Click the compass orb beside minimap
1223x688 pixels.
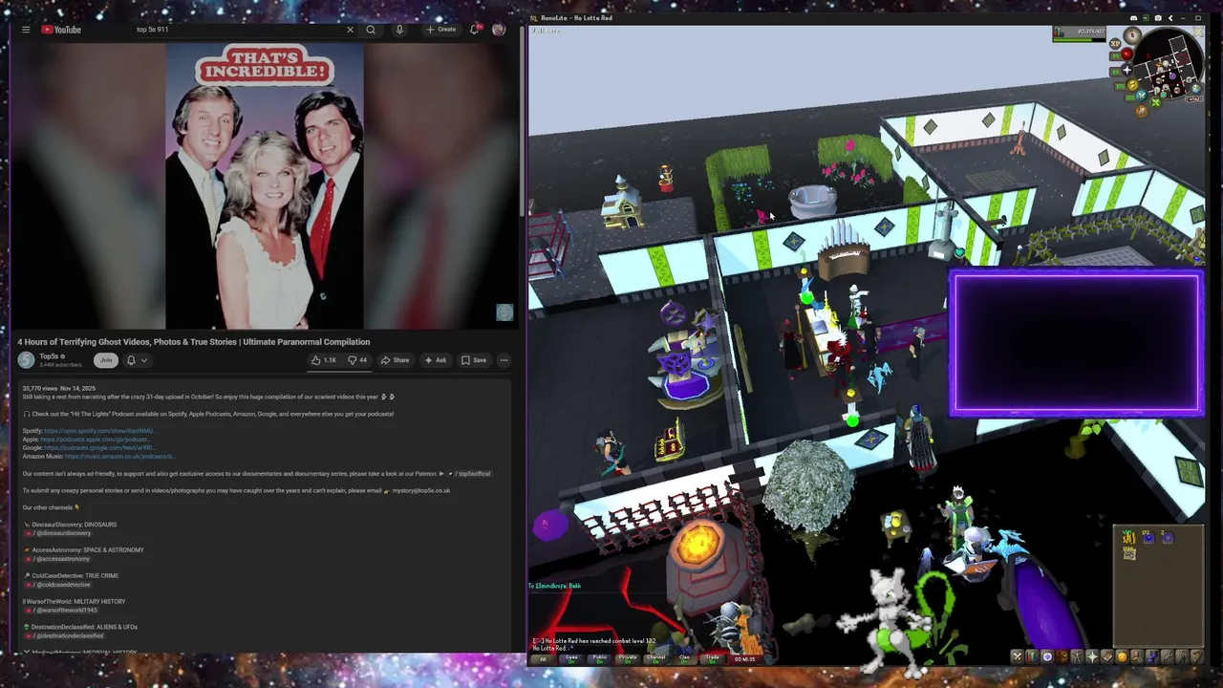click(1132, 35)
